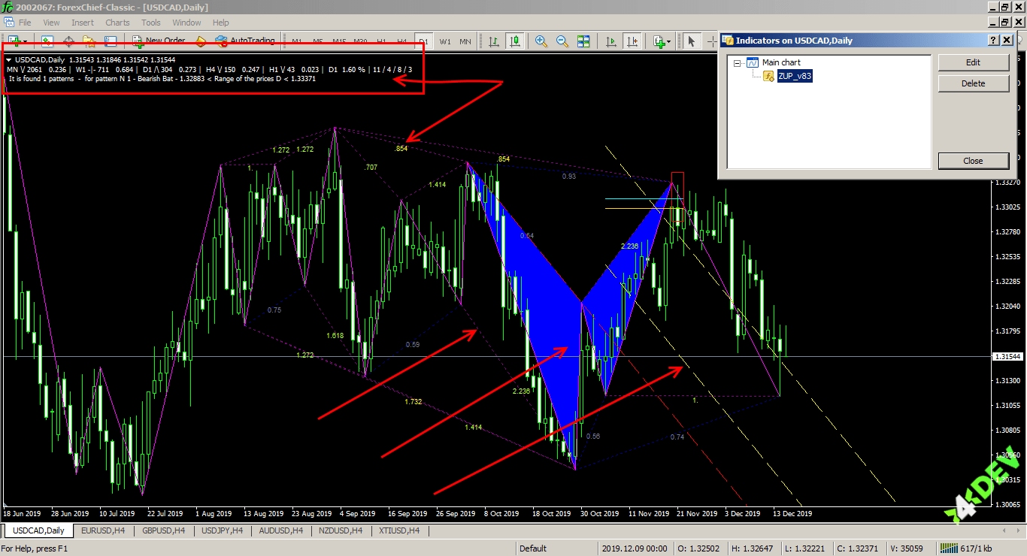Toggle one-click trading triangle beside USDCAD,Daily
1027x556 pixels.
tap(9, 59)
